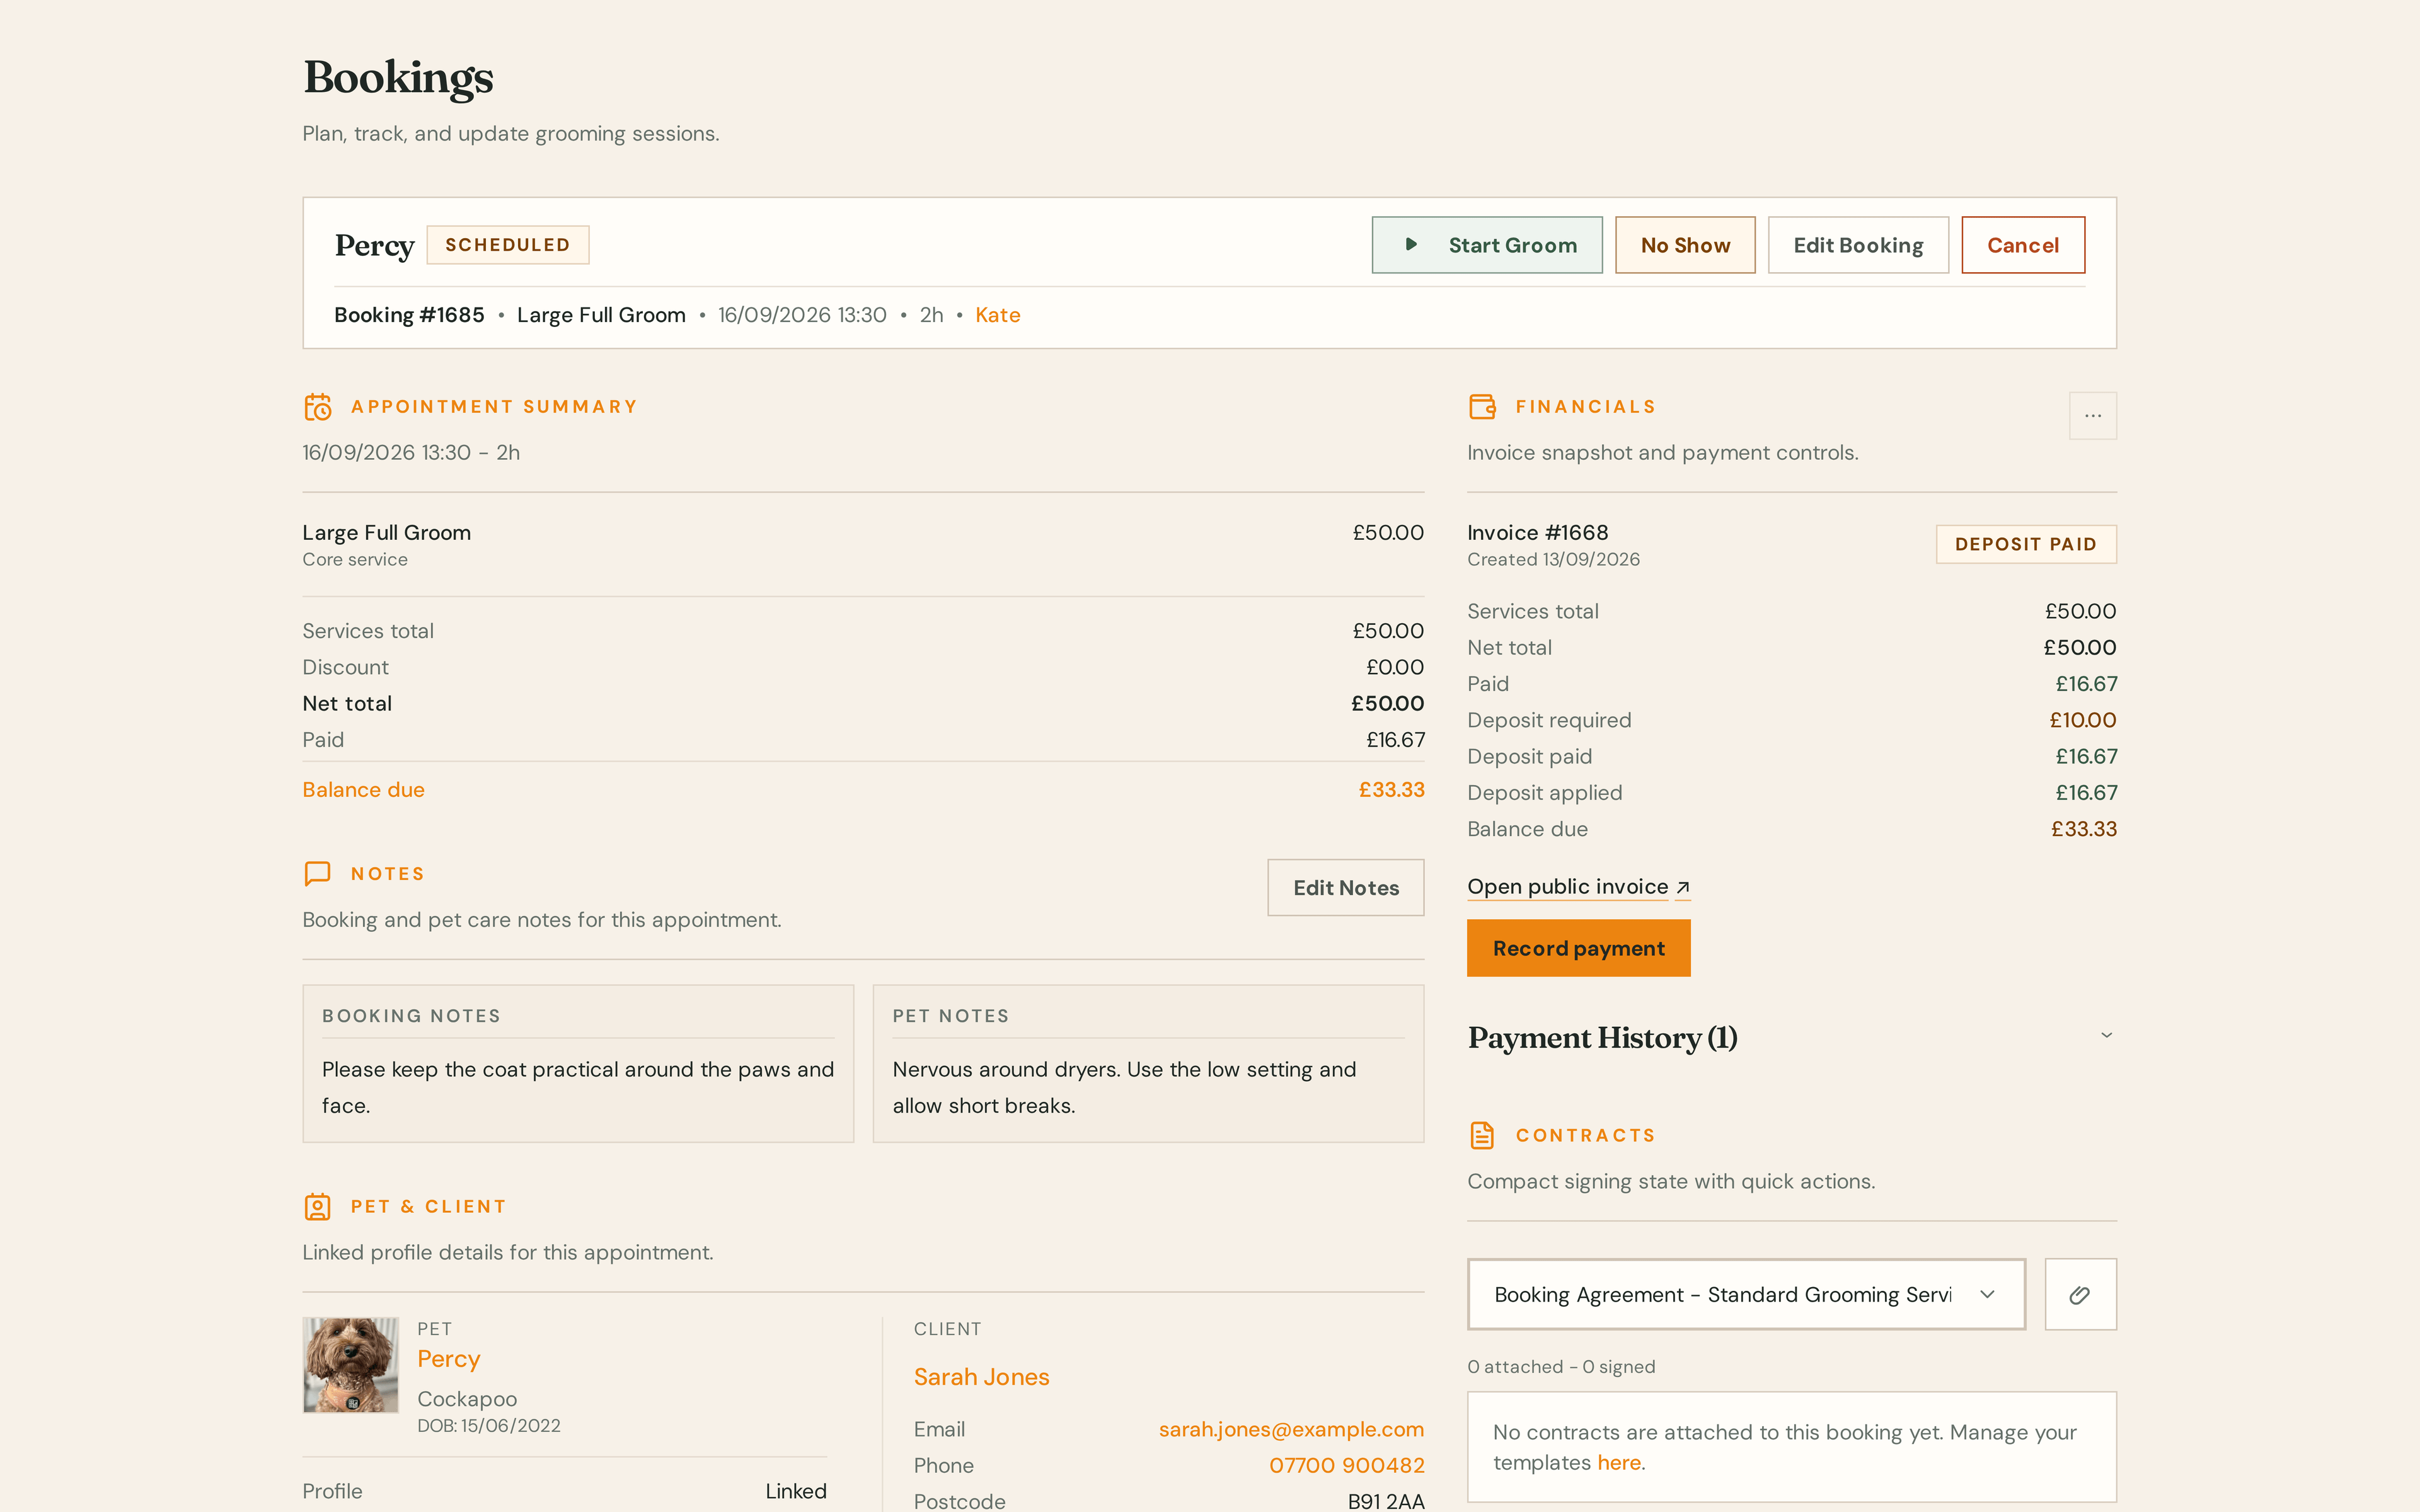Click Percy's dog photo thumbnail

tap(350, 1365)
